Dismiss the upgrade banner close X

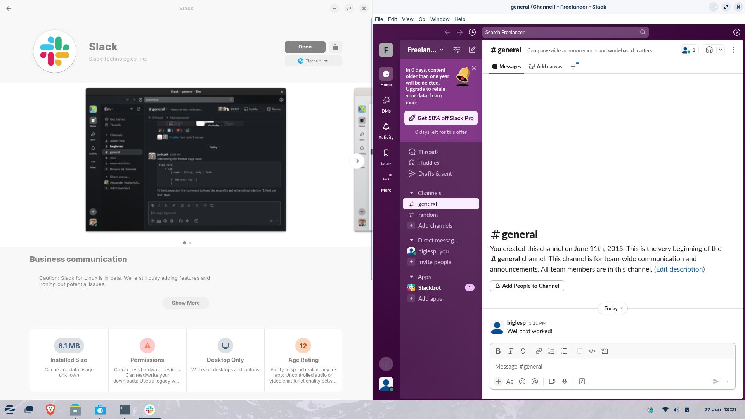(474, 68)
